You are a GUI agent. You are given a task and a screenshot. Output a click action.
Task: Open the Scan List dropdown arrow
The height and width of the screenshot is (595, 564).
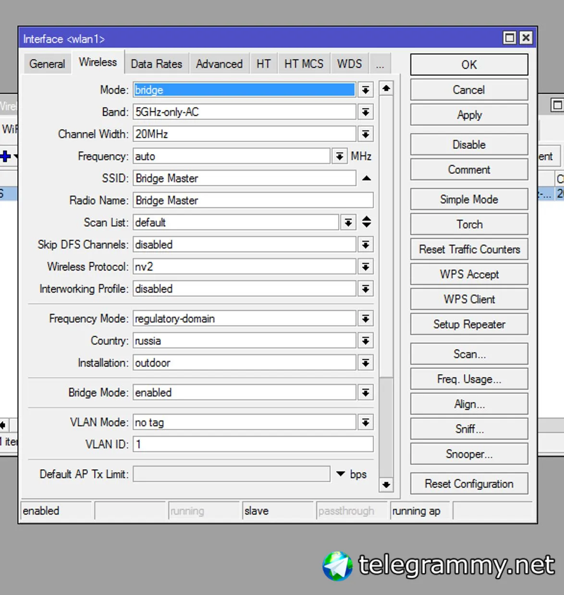coord(348,223)
